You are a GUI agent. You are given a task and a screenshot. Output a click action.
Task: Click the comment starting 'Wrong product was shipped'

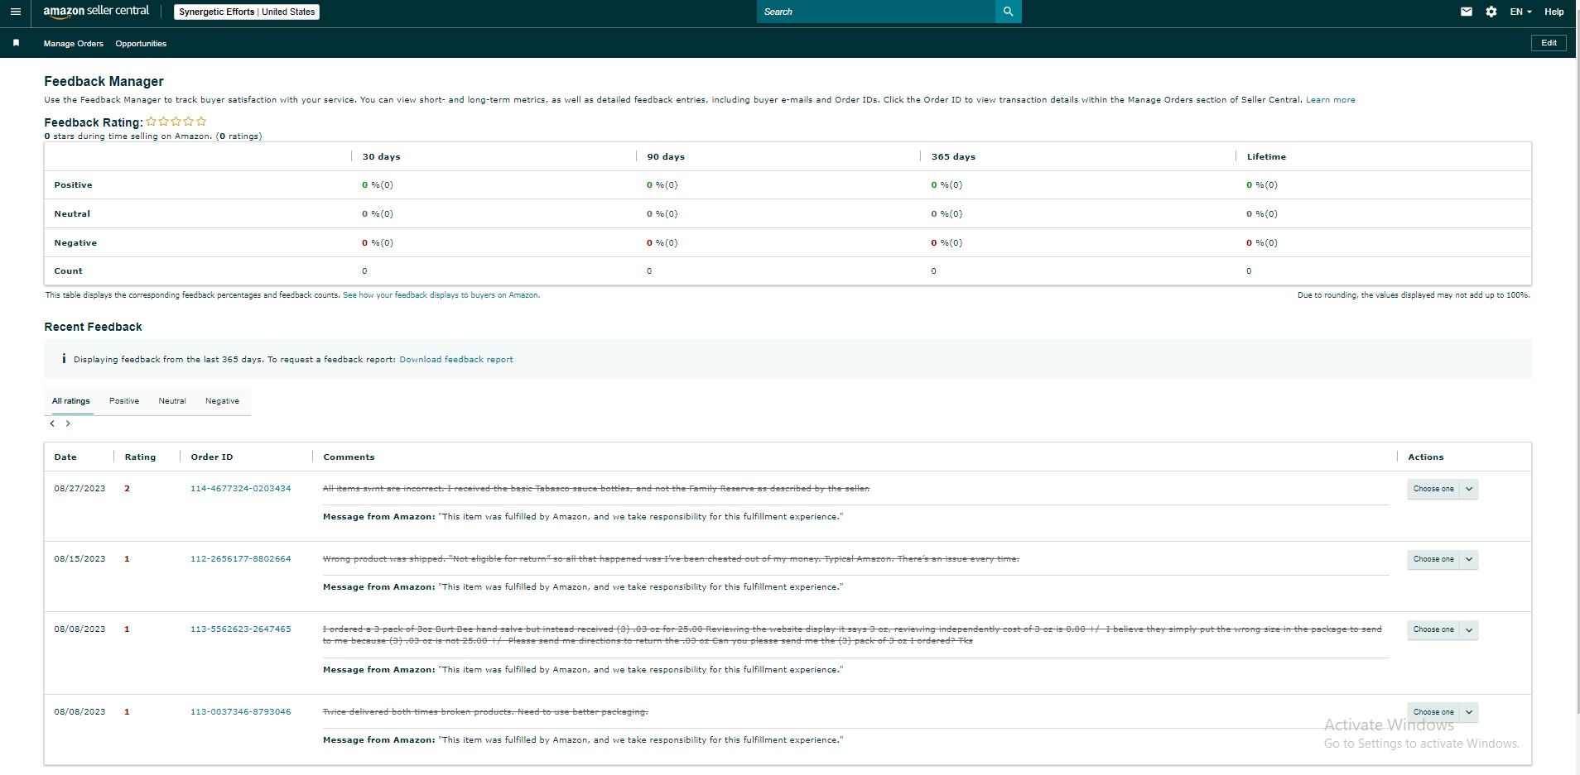point(671,559)
